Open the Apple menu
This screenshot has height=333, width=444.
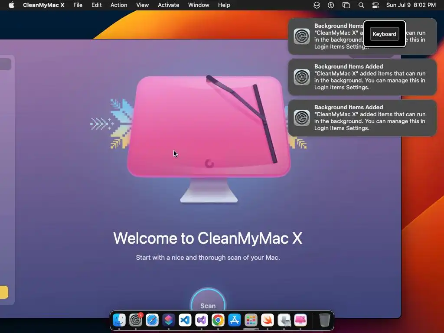[11, 5]
